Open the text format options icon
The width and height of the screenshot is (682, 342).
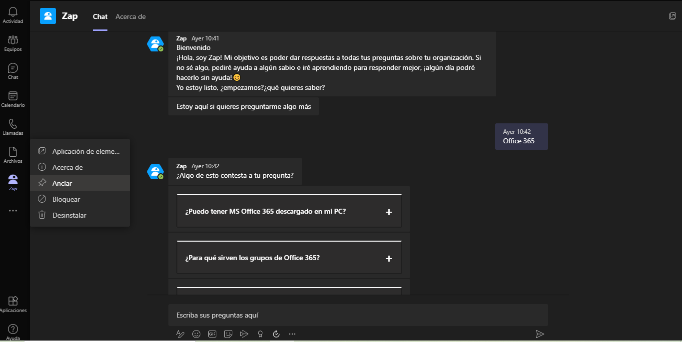coord(180,334)
